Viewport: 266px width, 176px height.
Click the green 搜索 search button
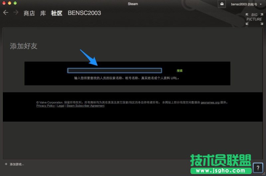180,71
